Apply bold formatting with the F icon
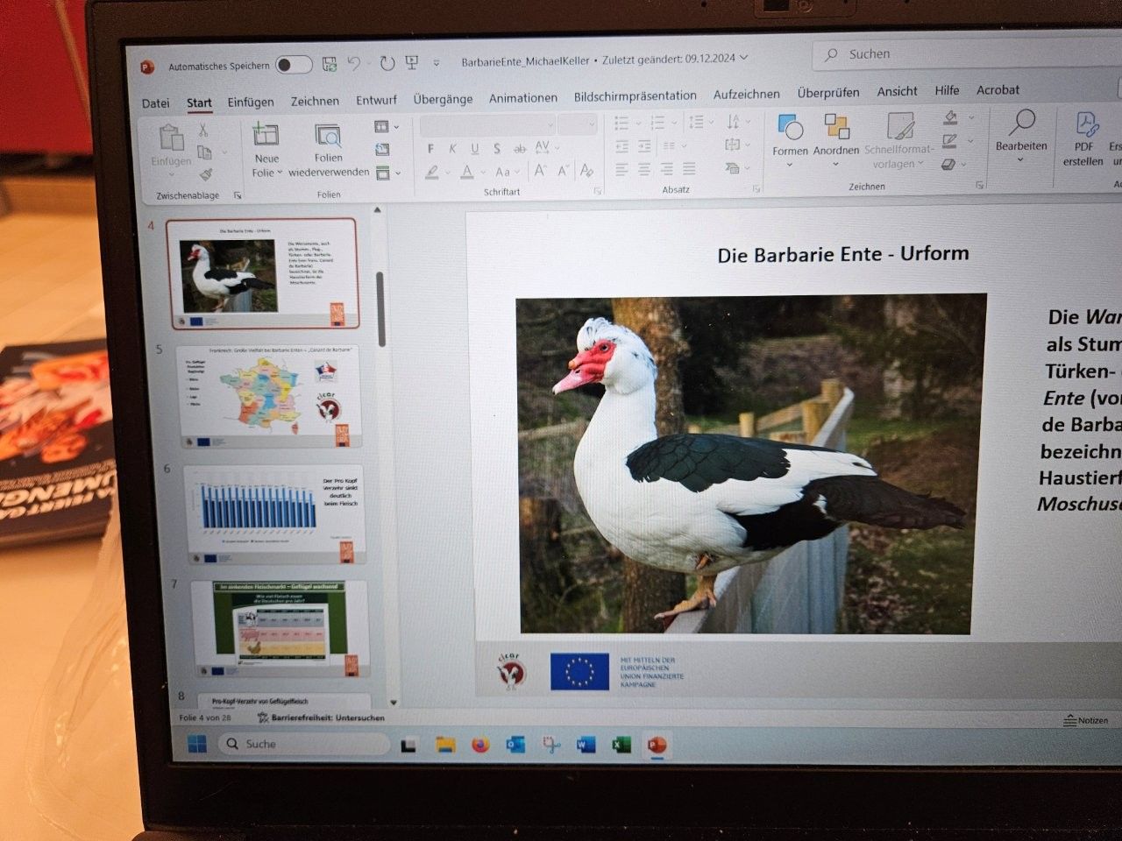Viewport: 1122px width, 841px height. [430, 148]
